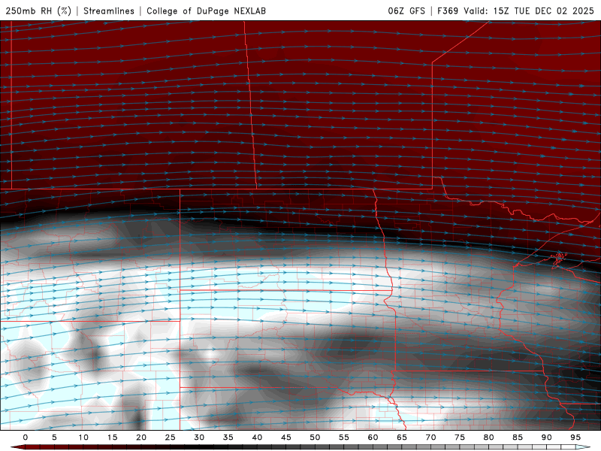Click the "80" color scale label
601x451 pixels.
[488, 437]
